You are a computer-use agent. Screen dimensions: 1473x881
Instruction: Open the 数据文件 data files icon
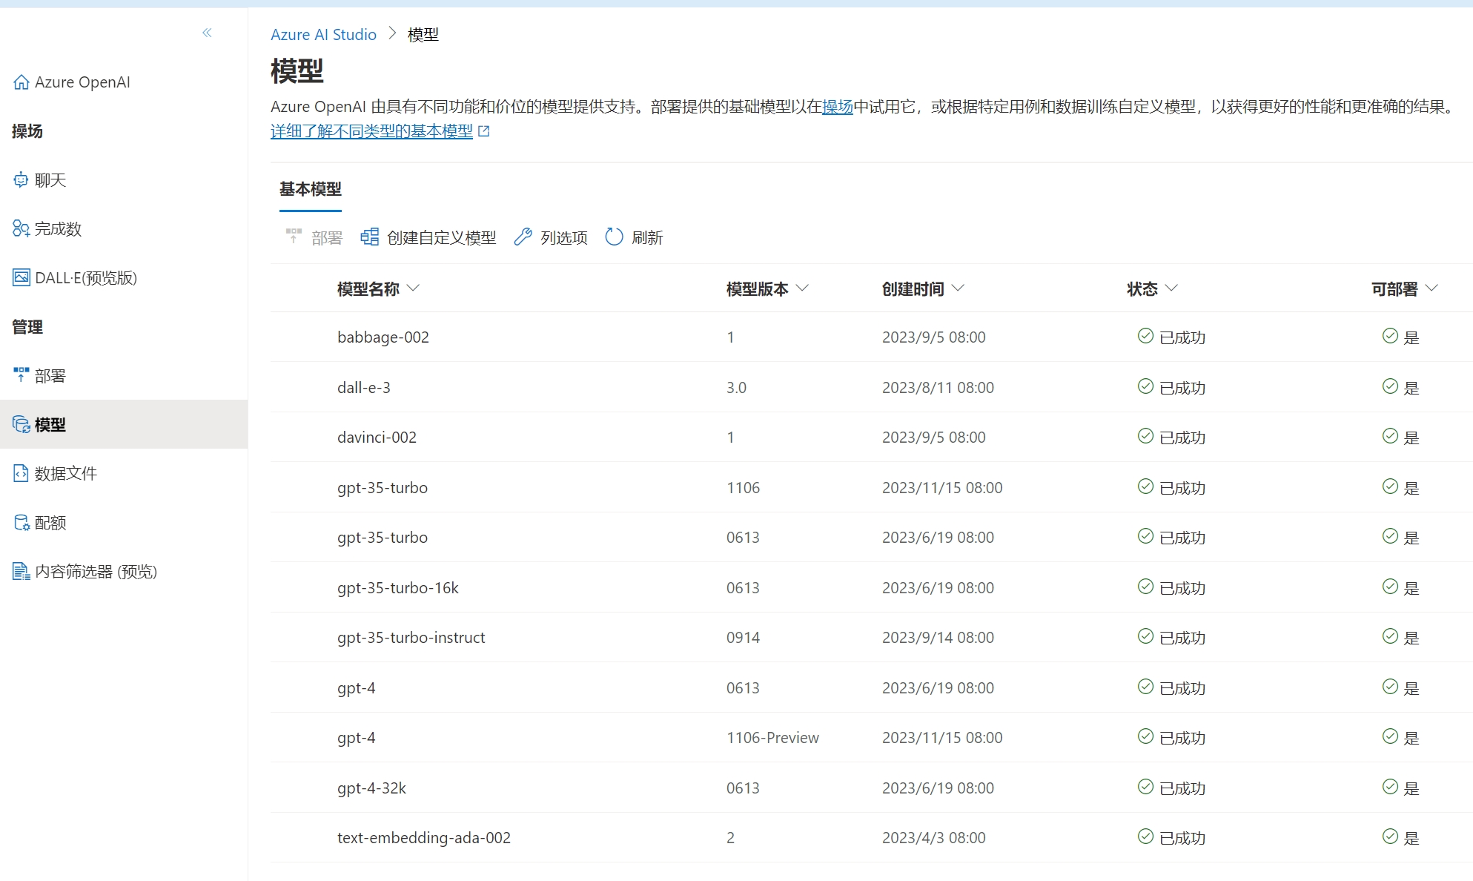coord(21,473)
